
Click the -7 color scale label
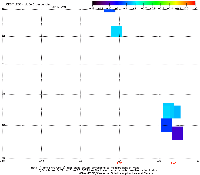point(117,9)
